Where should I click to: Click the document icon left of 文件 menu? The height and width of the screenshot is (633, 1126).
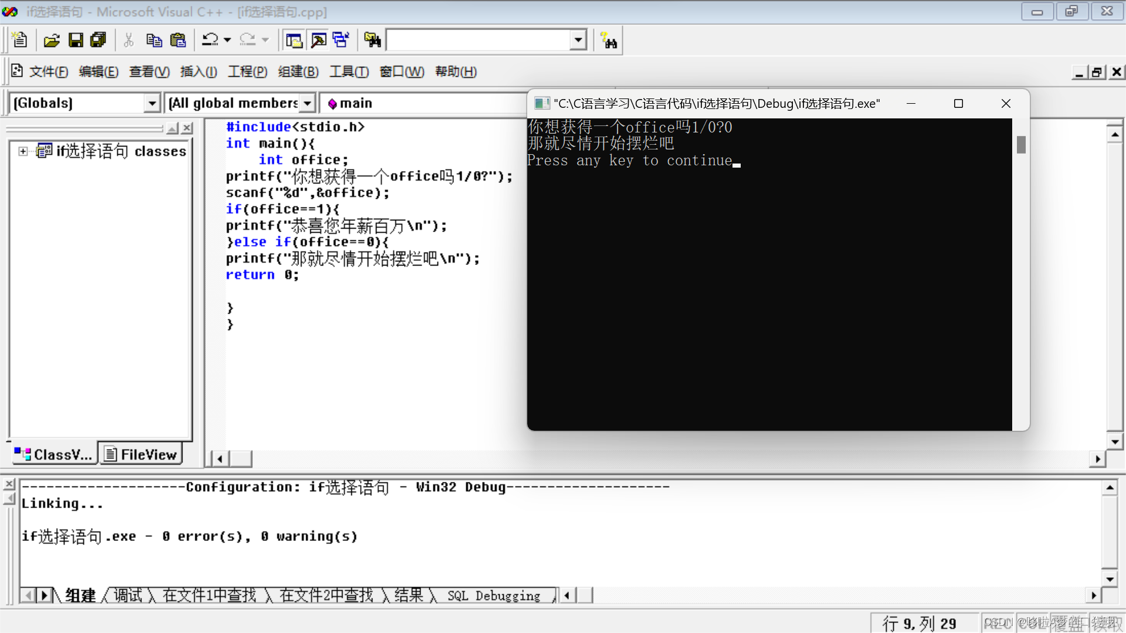coord(17,71)
